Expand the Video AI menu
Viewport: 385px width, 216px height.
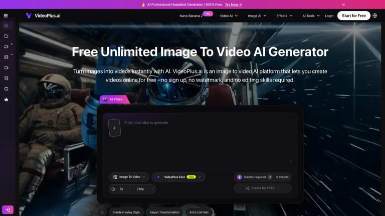click(229, 15)
